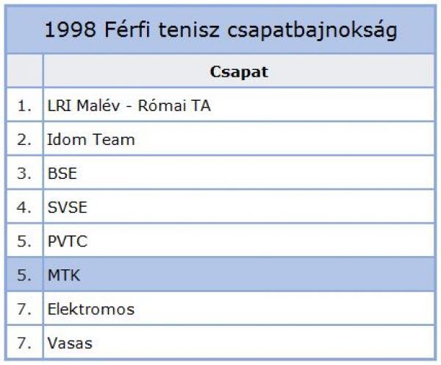Viewport: 441px width, 365px height.
Task: Click the highlighted 'MTK' team name
Action: pyautogui.click(x=64, y=275)
